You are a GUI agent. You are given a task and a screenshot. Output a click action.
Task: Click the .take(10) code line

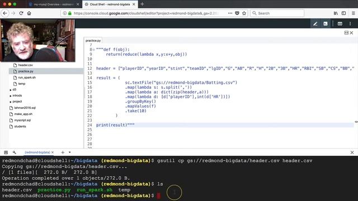click(x=135, y=111)
